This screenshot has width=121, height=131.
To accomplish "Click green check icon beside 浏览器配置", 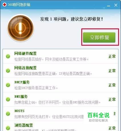I will (x=8, y=128).
